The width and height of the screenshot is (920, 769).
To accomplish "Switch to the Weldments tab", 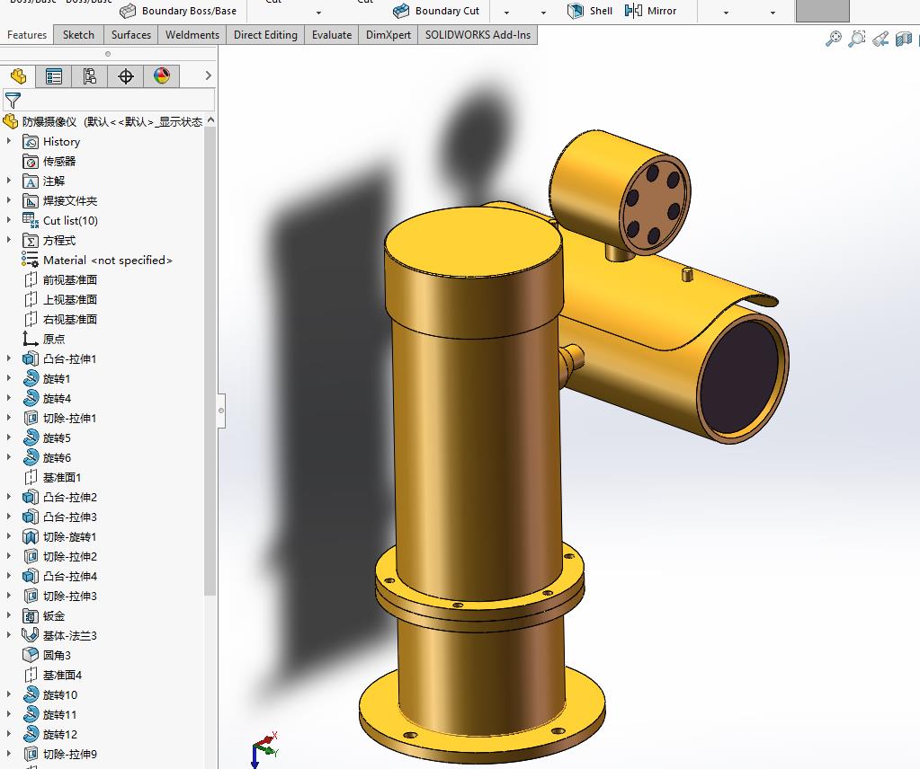I will [192, 35].
